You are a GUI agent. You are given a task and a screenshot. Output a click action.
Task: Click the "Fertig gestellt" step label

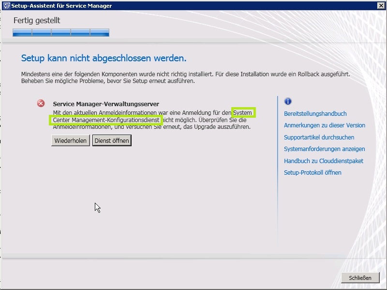(37, 21)
